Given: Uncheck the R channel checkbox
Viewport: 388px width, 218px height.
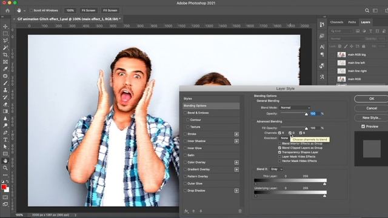Looking at the screenshot, I should (279, 133).
